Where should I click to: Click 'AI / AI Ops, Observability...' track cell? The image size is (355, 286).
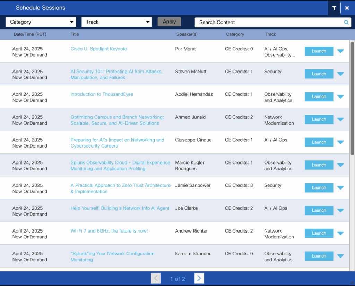279,52
